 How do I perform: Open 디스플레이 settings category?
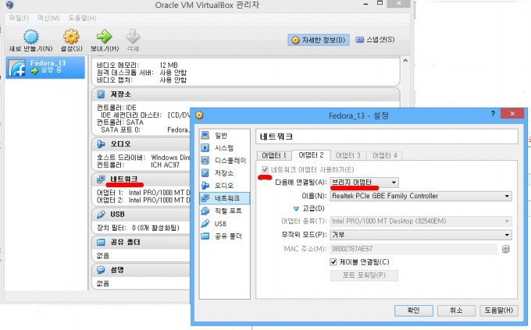coord(229,160)
